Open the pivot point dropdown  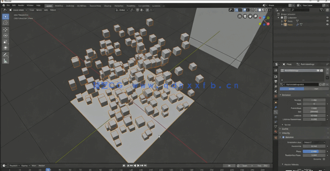(132, 10)
